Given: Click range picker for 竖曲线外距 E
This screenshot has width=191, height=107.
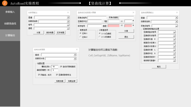Looking at the screenshot, I should 174,39.
